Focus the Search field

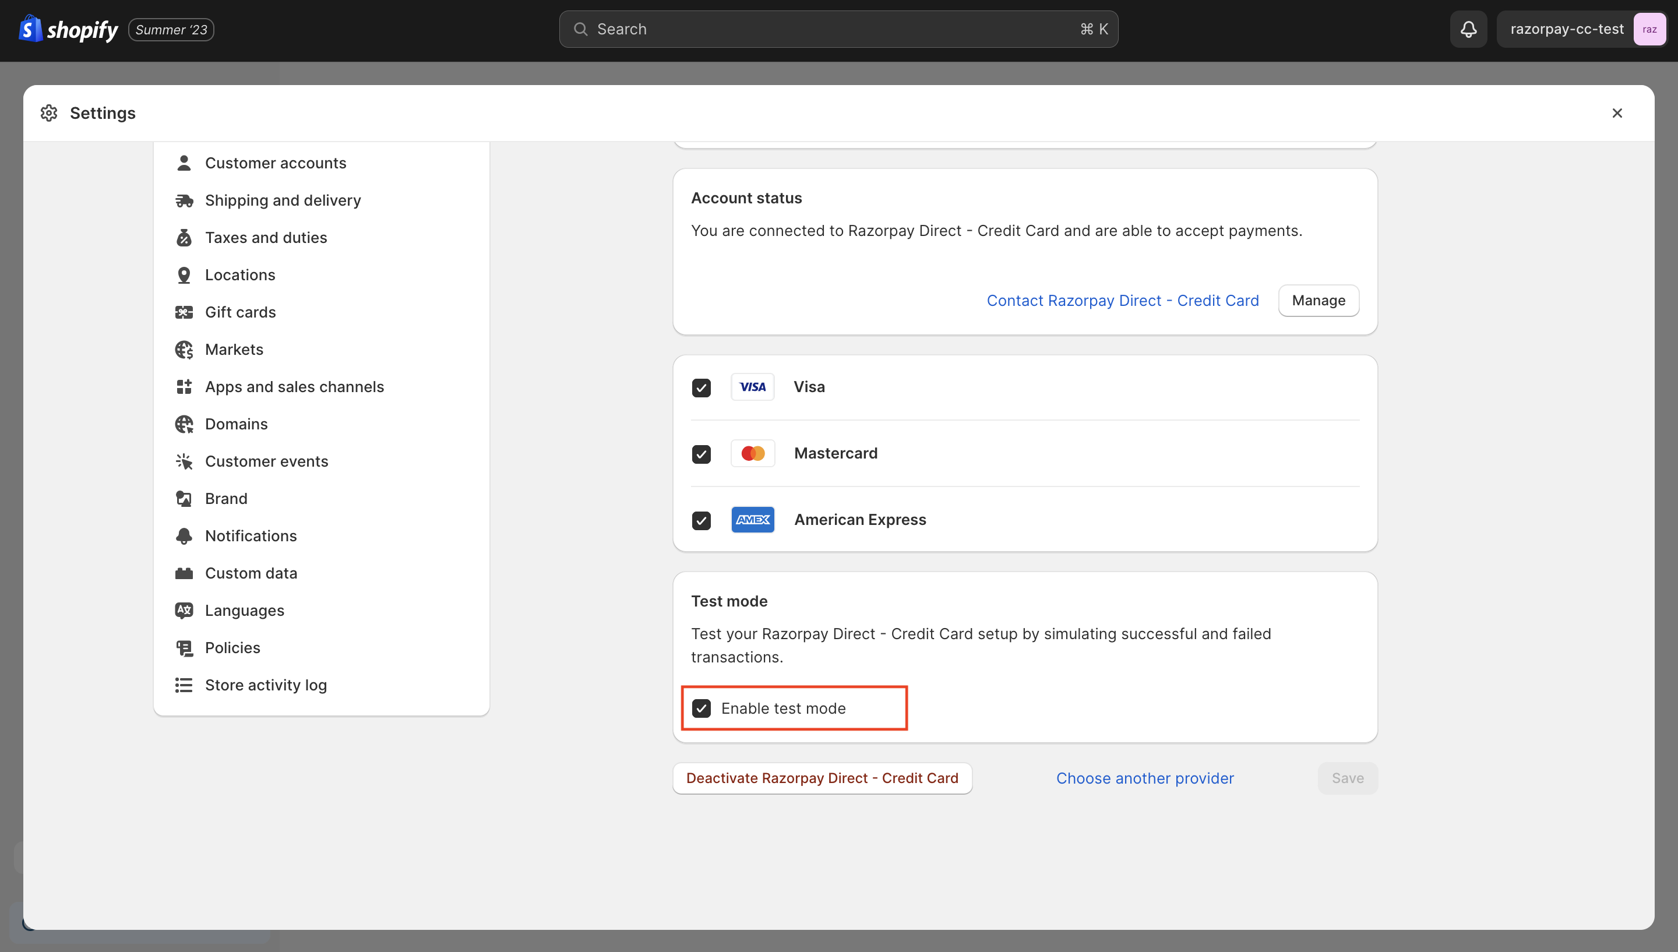[838, 30]
